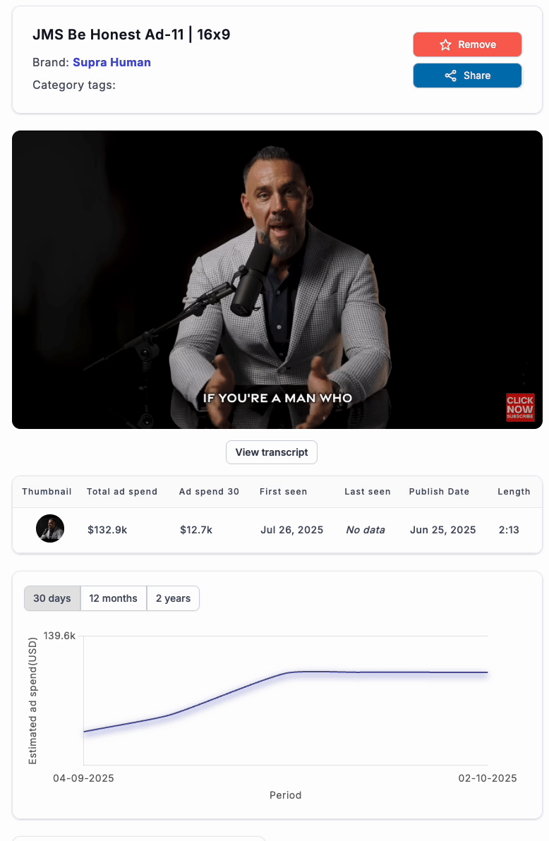Click the Publish Date column header
549x841 pixels.
439,492
